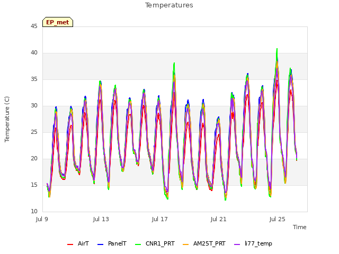Viewport: 339px width, 254px height.
Task: Click the EP_met annotation label
Action: [58, 22]
